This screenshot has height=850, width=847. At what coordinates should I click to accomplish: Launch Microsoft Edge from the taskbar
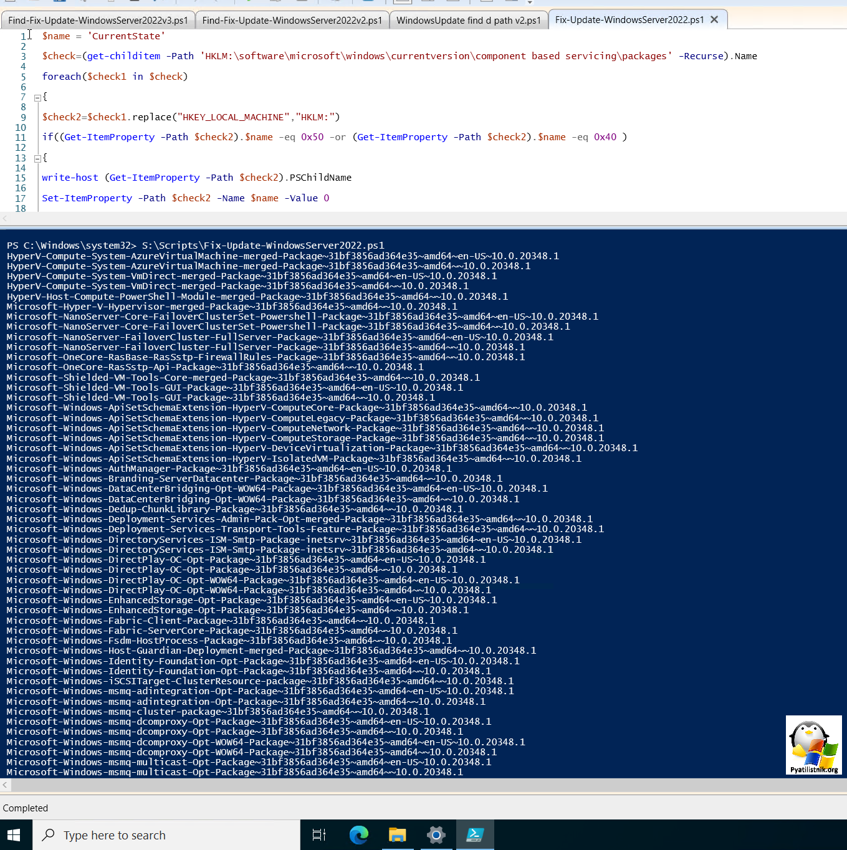(358, 835)
